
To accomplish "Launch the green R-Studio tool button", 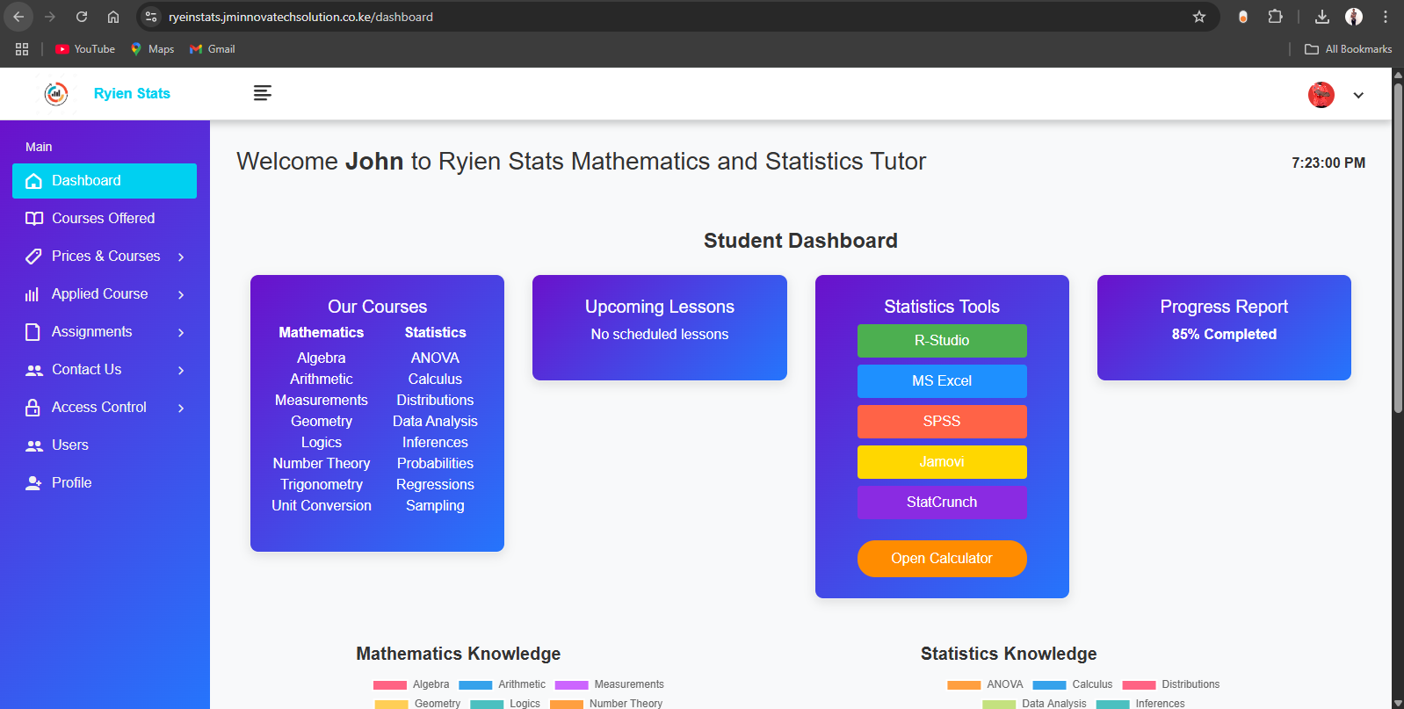I will [941, 341].
